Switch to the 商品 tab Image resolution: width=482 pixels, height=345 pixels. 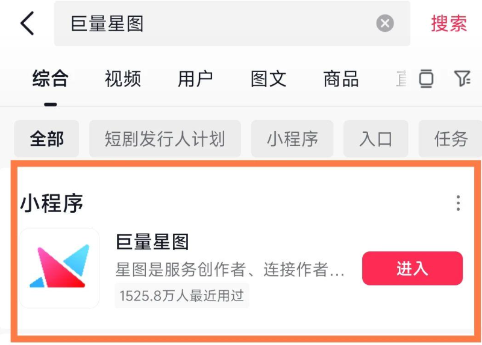341,79
